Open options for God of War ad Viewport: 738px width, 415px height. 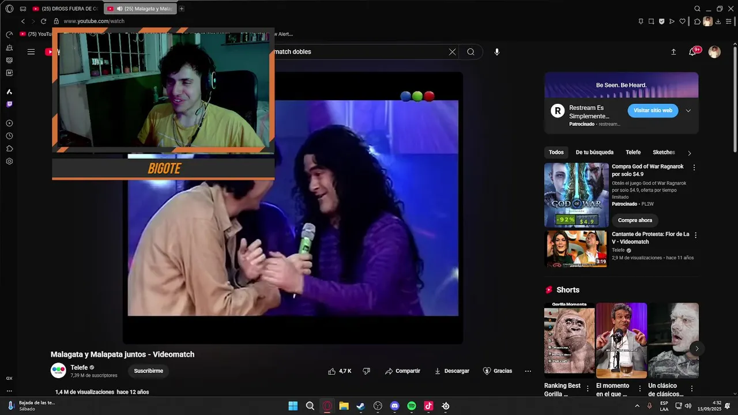click(x=694, y=167)
